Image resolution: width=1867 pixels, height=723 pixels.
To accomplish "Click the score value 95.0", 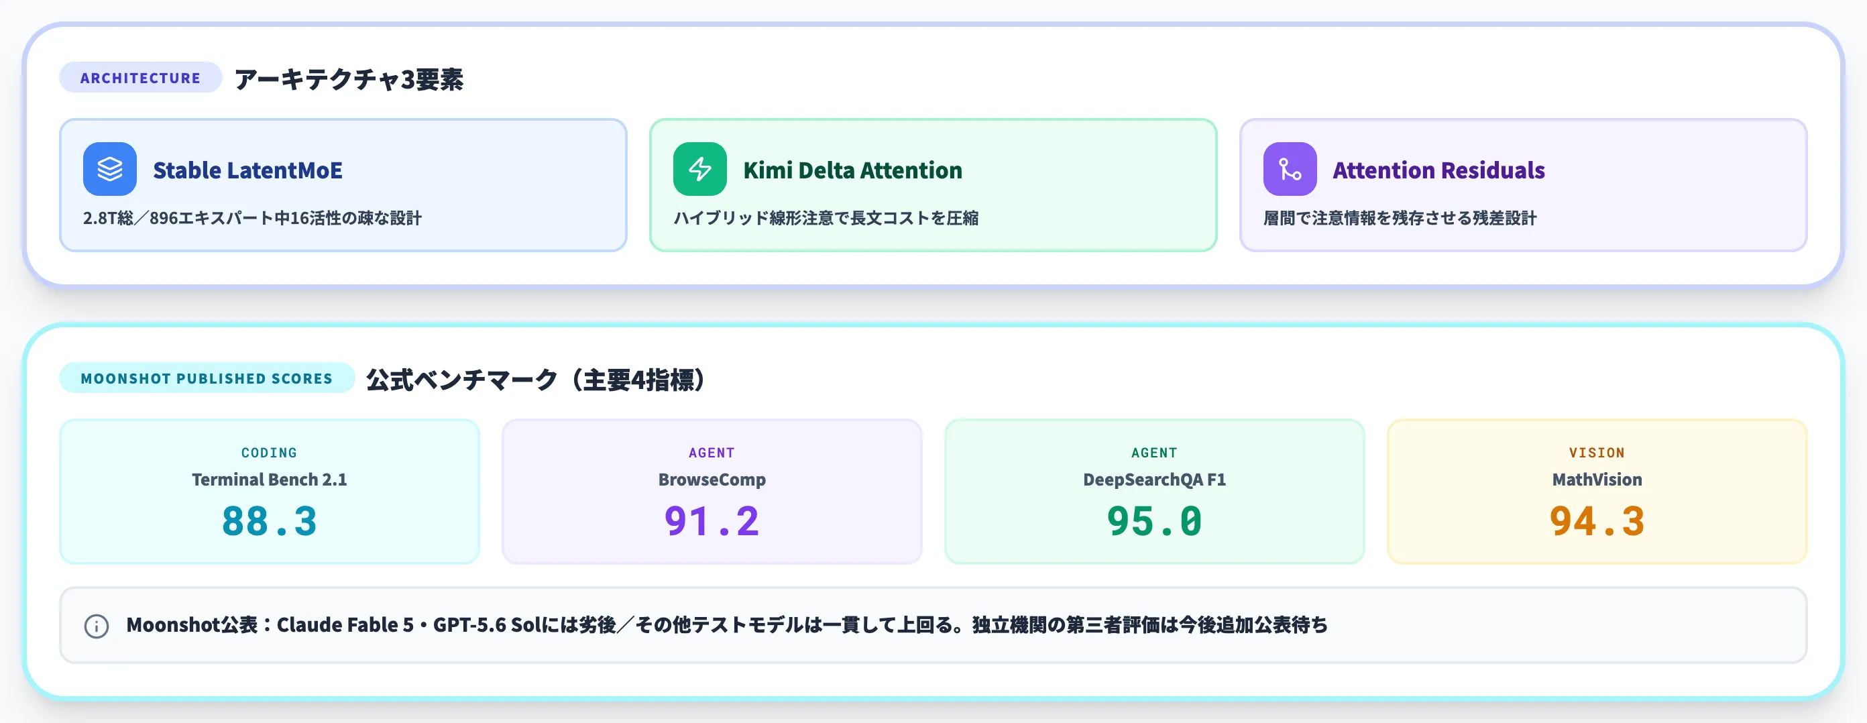I will click(1155, 521).
